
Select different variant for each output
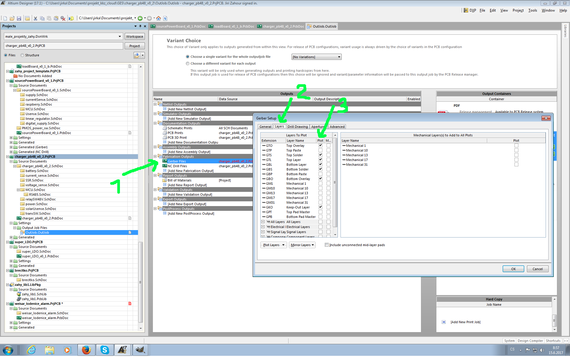188,63
